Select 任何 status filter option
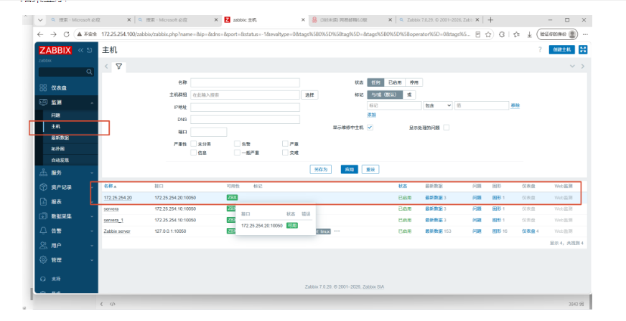The height and width of the screenshot is (321, 626). click(x=375, y=82)
